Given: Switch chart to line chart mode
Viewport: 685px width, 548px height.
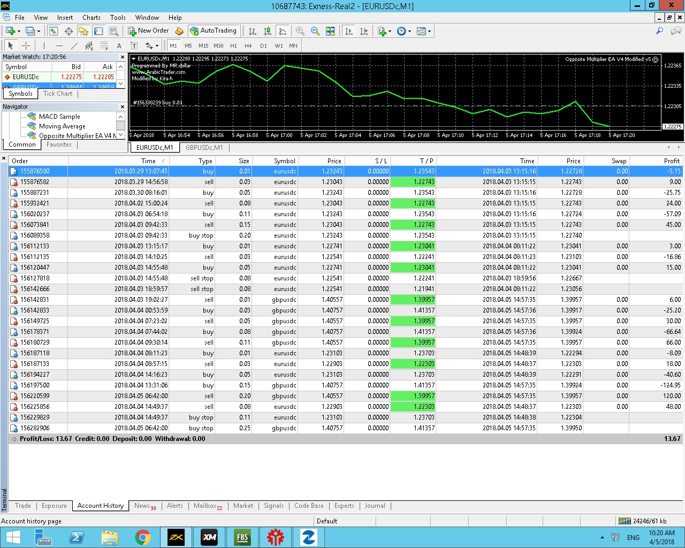Looking at the screenshot, I should [x=283, y=31].
